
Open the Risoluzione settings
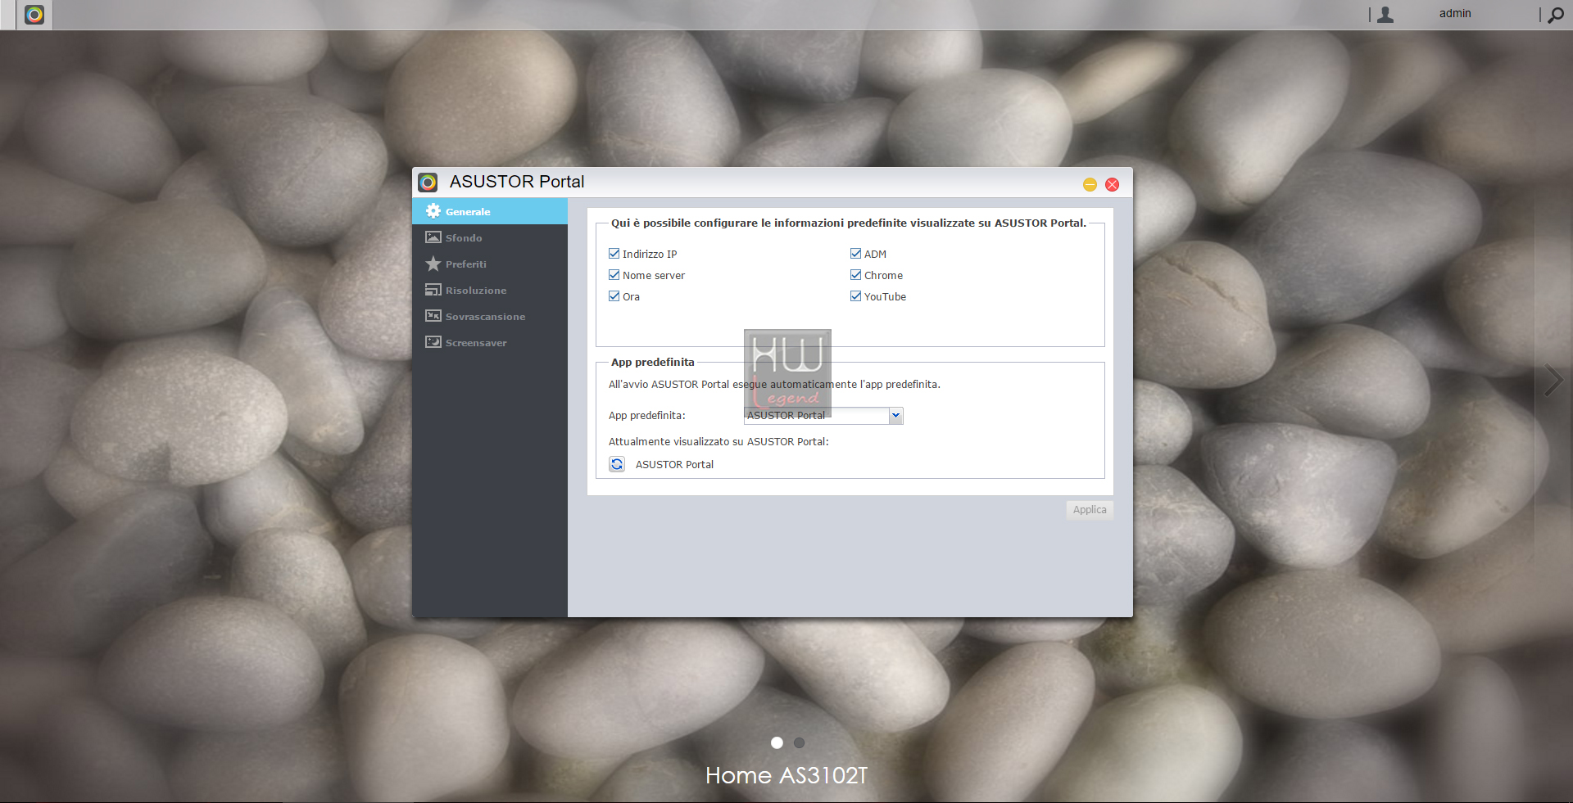490,290
